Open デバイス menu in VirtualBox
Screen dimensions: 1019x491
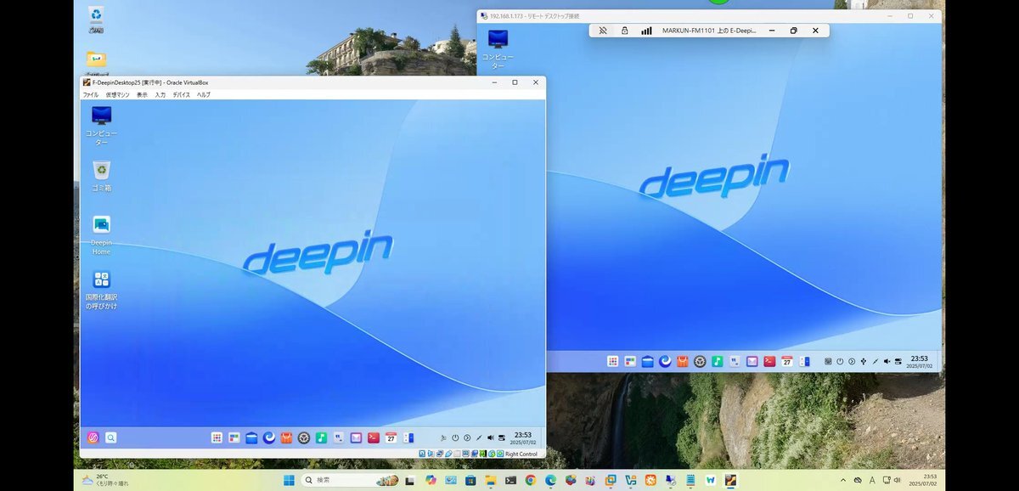click(x=182, y=94)
